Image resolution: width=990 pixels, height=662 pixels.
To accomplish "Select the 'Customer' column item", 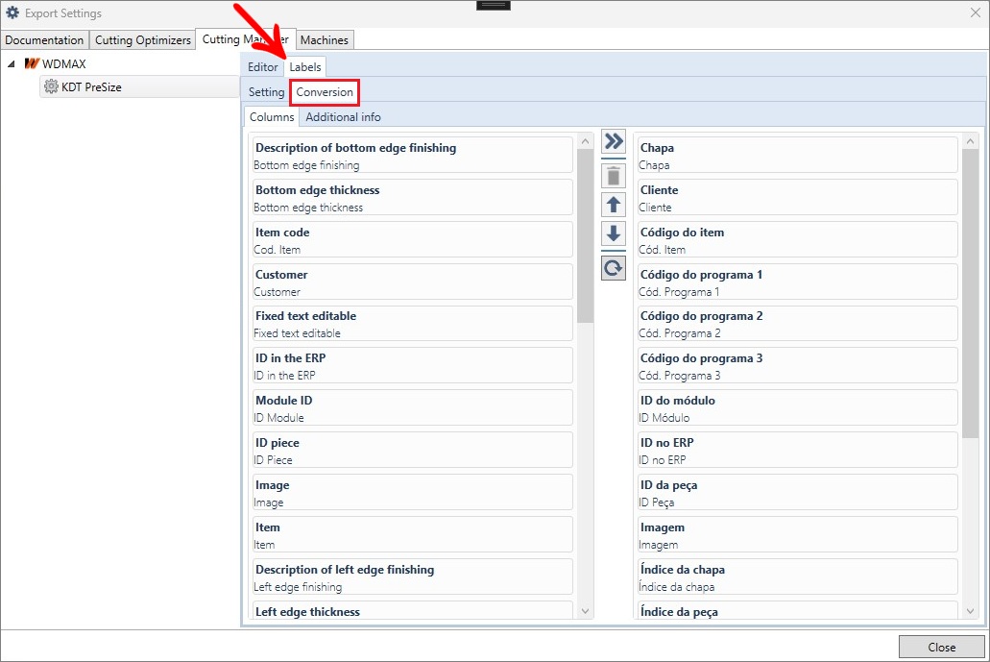I will (413, 282).
